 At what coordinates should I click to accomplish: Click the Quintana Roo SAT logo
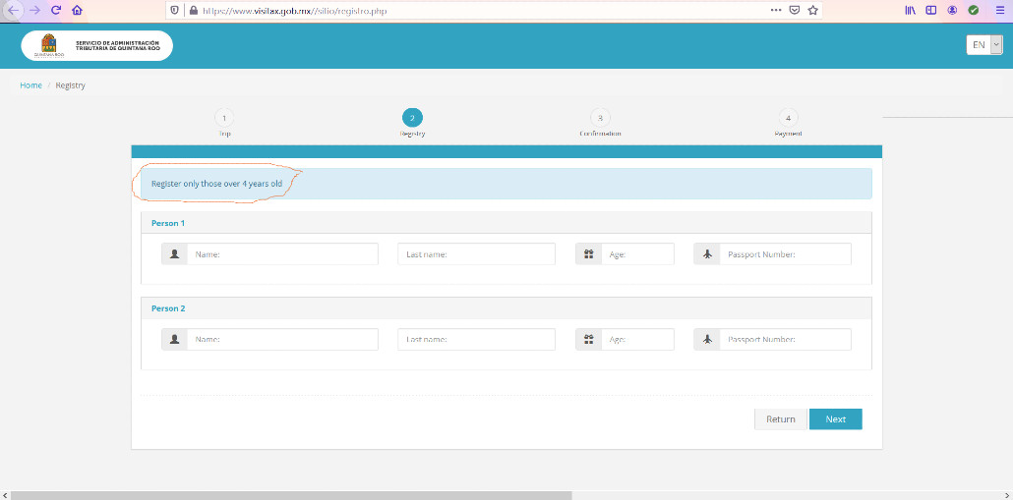[x=96, y=46]
